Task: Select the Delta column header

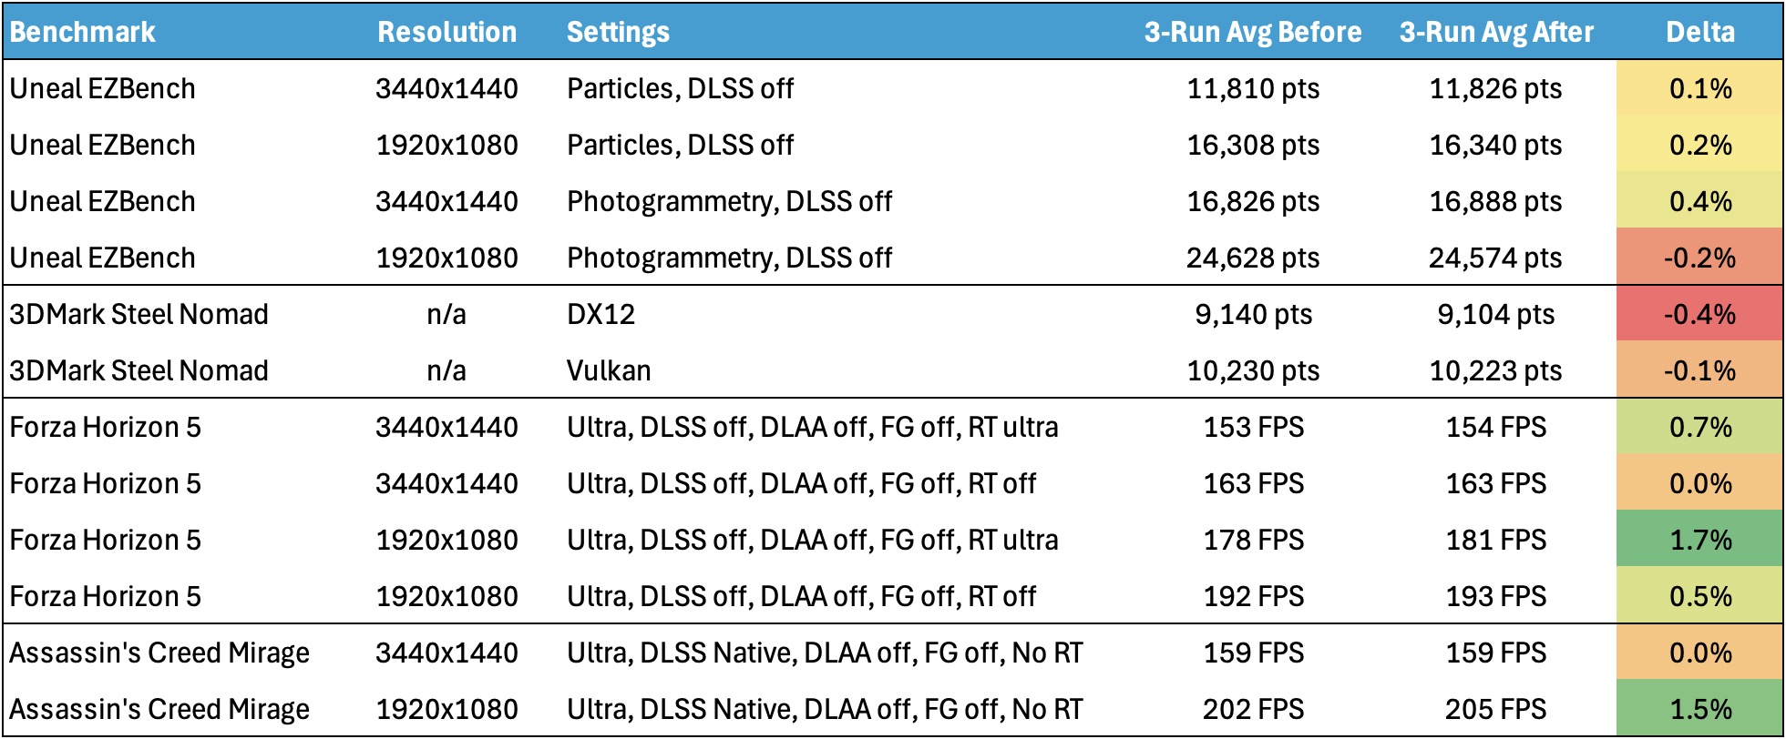Action: pos(1700,32)
